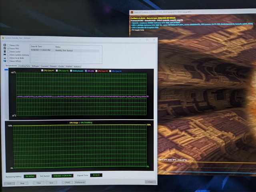Enable the Stress CPU checkbox
The image size is (256, 192).
point(8,45)
